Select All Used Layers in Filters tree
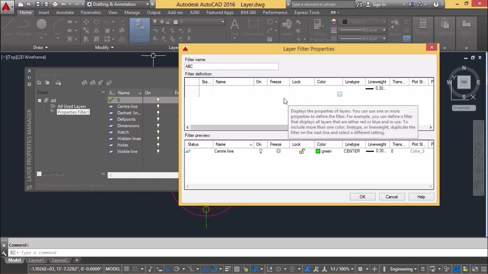Viewport: 488px width, 274px height. pyautogui.click(x=72, y=107)
